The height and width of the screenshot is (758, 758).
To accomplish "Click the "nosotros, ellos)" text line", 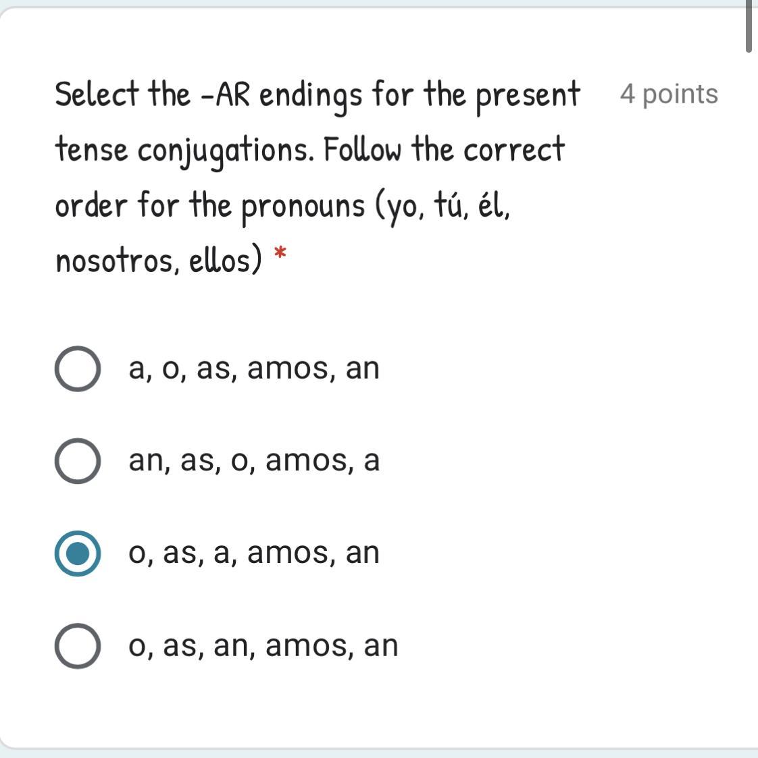I will 158,261.
